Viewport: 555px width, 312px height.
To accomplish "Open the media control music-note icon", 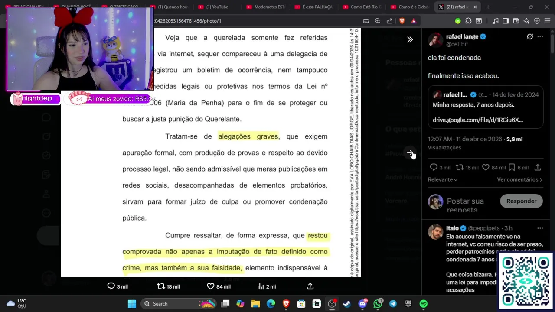I will (x=495, y=21).
